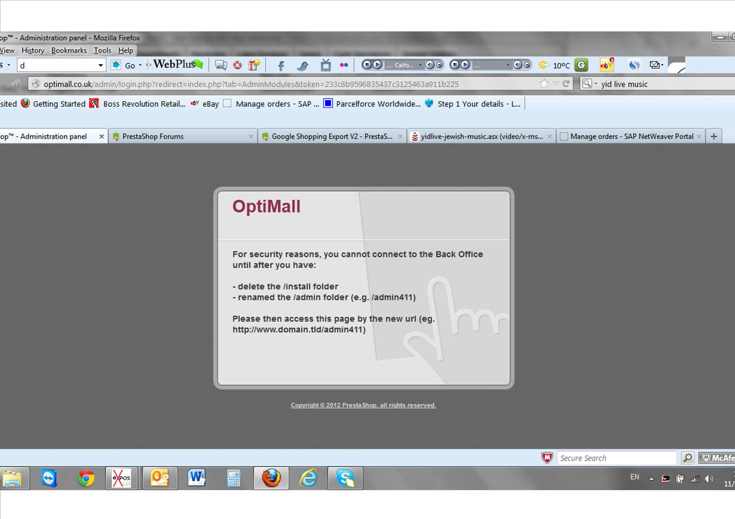Open the Getting Started bookmark
735x519 pixels.
coord(53,104)
